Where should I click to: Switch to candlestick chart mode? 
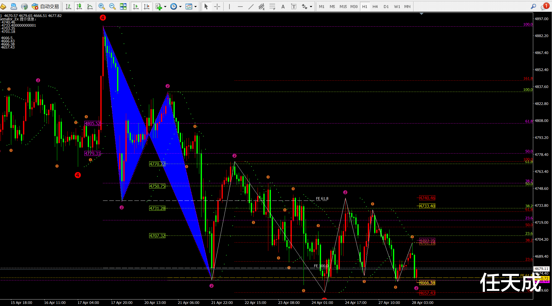[x=79, y=7]
